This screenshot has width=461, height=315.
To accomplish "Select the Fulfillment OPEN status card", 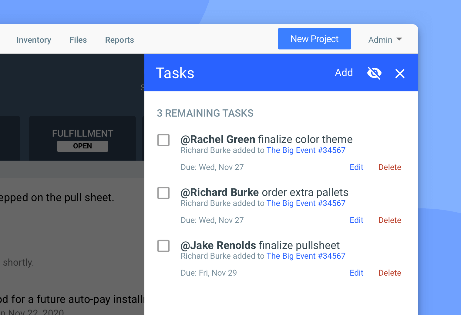I will pyautogui.click(x=82, y=138).
